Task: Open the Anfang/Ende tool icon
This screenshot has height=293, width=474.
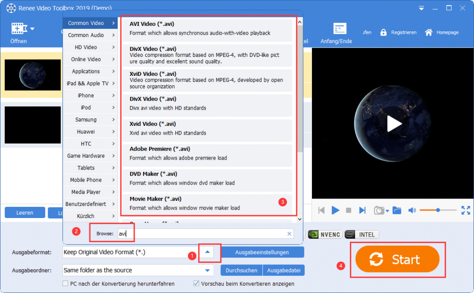Action: coord(339,29)
